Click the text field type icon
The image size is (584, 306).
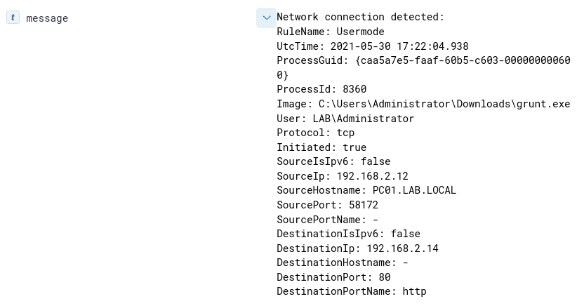pyautogui.click(x=13, y=18)
